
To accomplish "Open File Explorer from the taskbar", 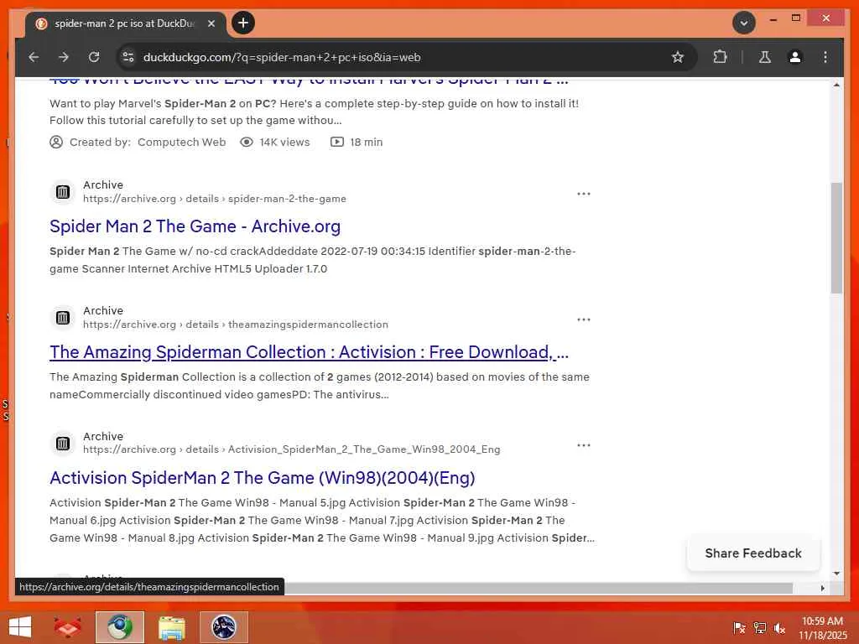I will (x=171, y=627).
